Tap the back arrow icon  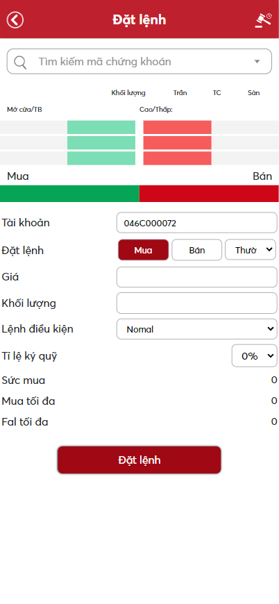point(15,19)
